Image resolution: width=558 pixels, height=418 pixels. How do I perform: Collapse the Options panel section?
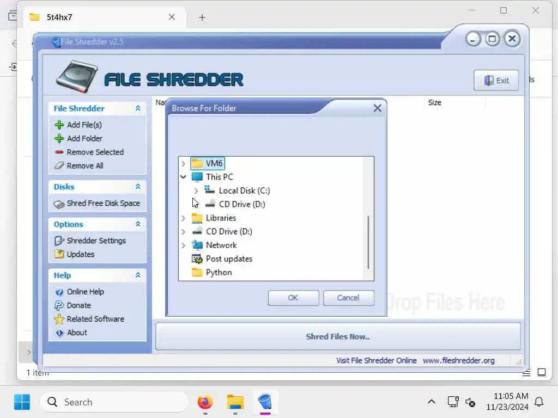(138, 224)
